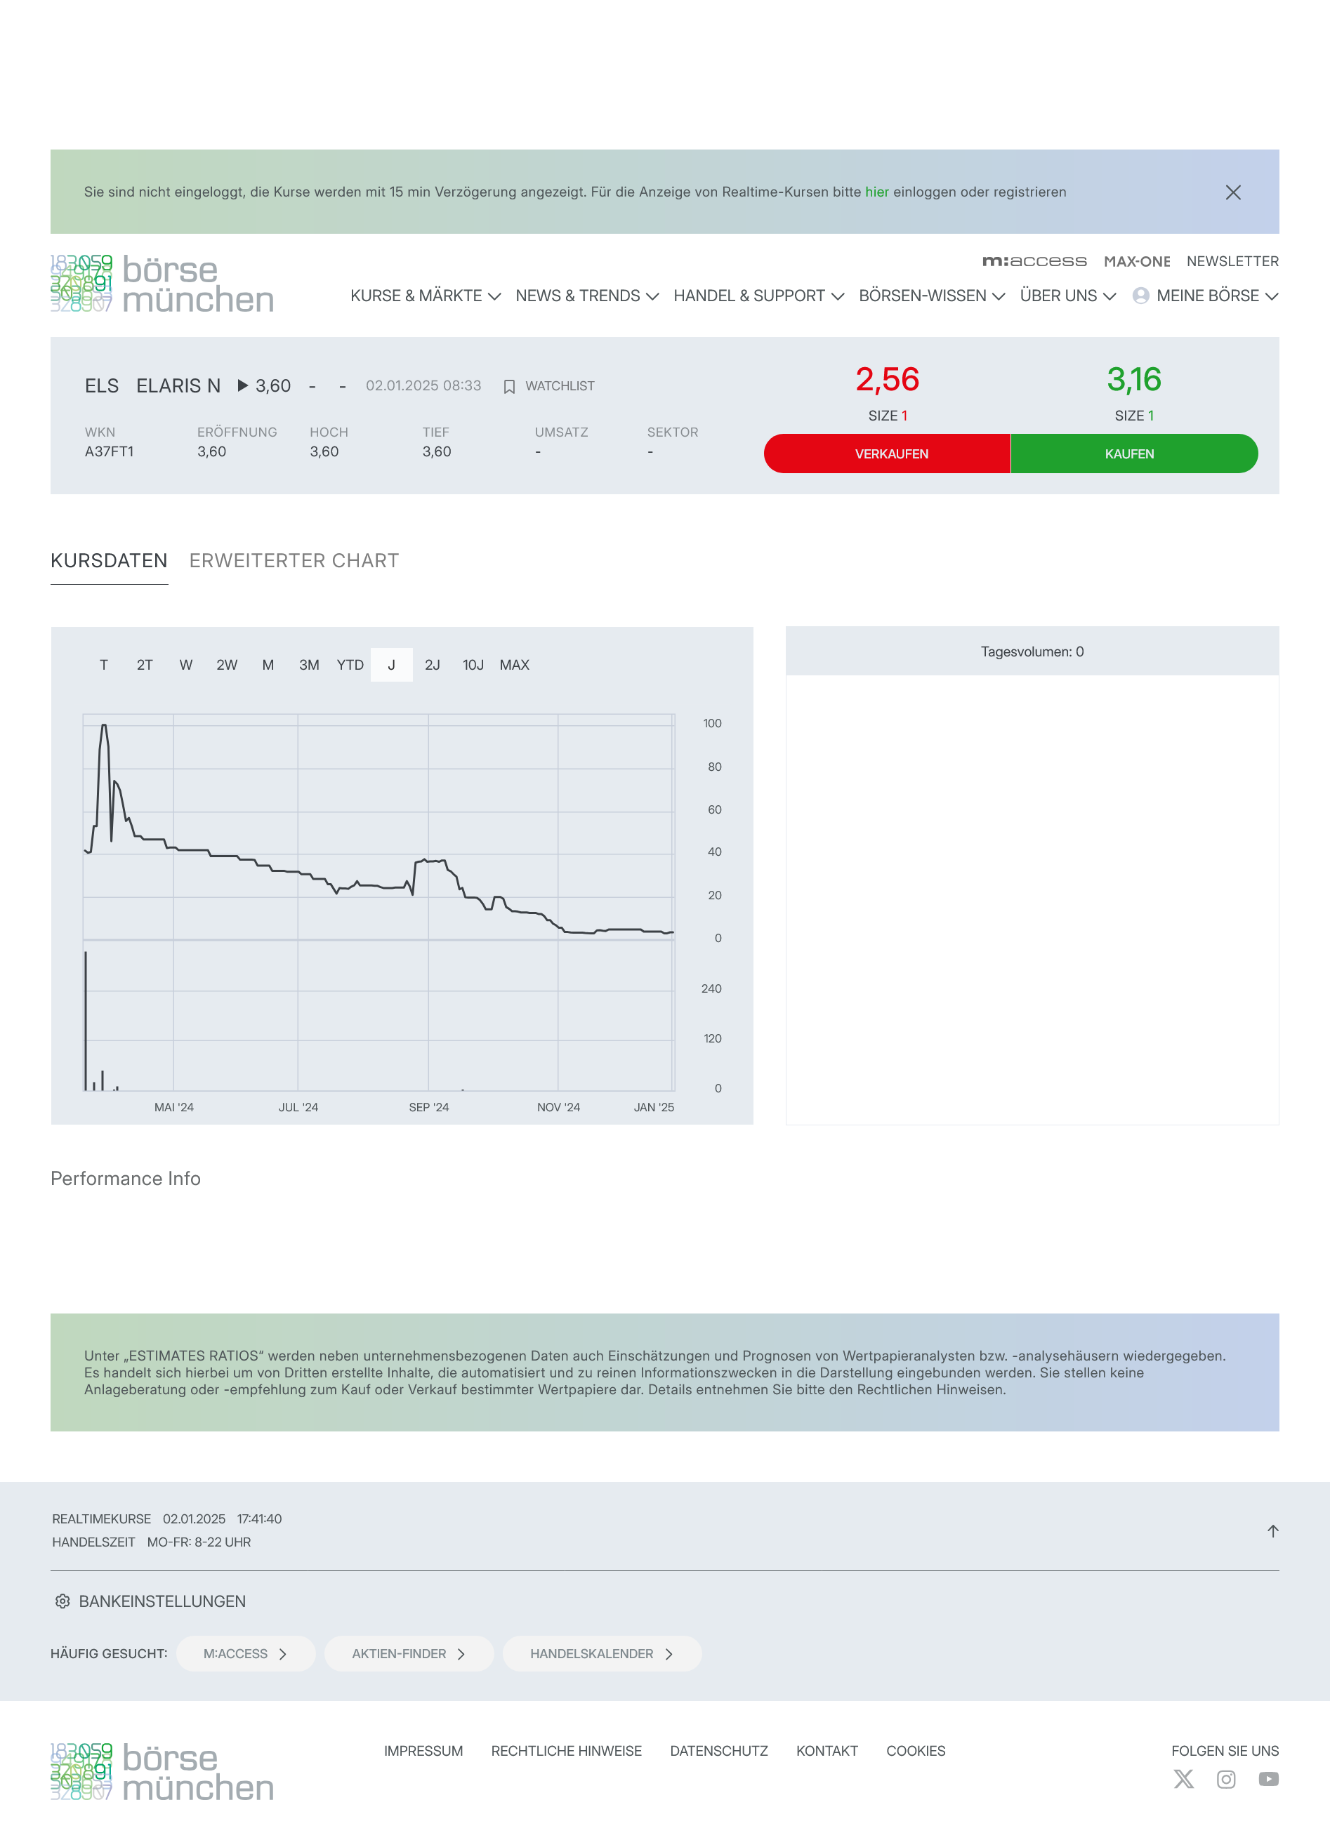Select the Kursdaten tab
The image size is (1330, 1833).
pyautogui.click(x=109, y=560)
